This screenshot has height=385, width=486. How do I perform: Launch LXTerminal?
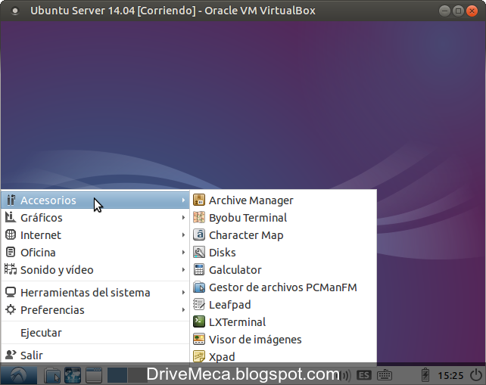[283, 321]
